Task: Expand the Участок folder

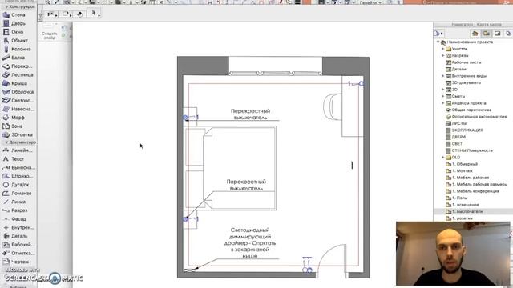Action: point(443,49)
